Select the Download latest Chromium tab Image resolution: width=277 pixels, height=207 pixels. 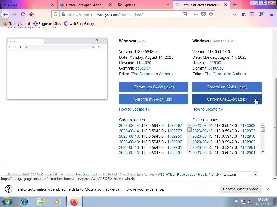click(201, 5)
